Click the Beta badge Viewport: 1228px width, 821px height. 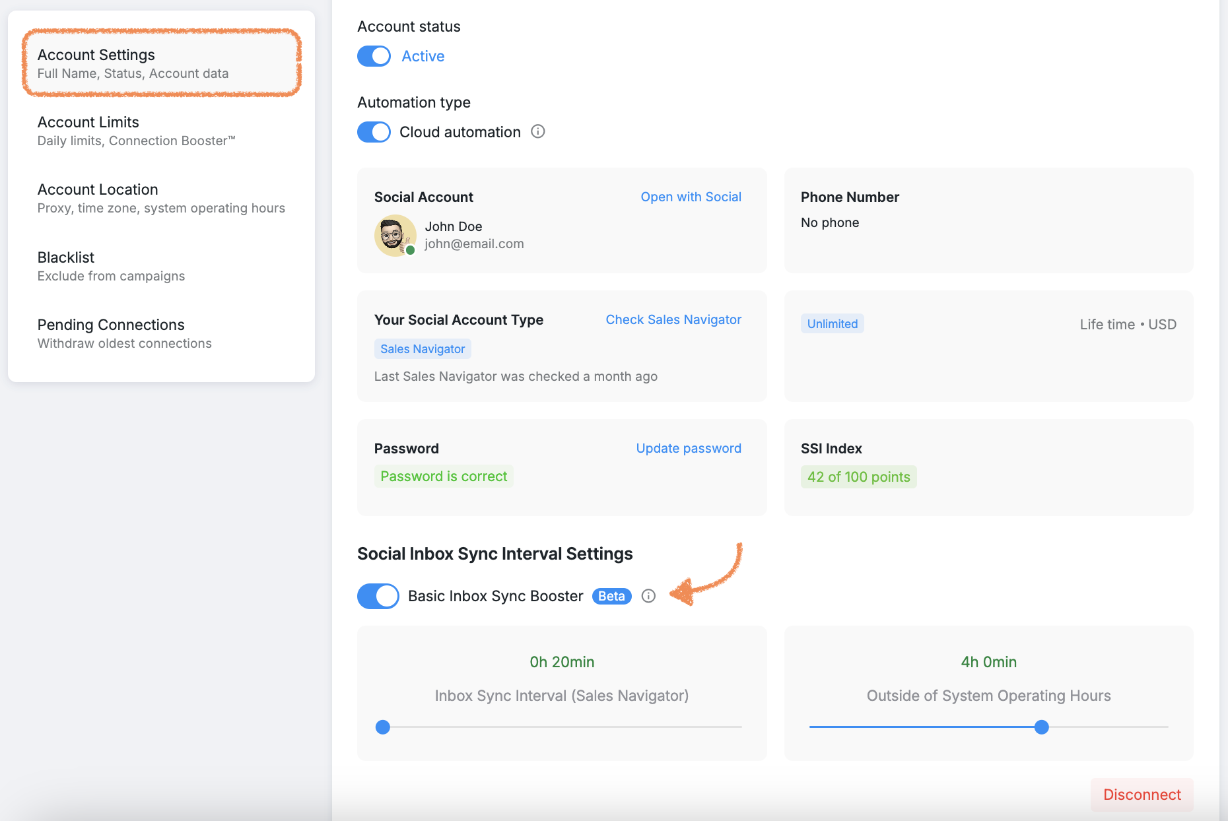tap(611, 596)
